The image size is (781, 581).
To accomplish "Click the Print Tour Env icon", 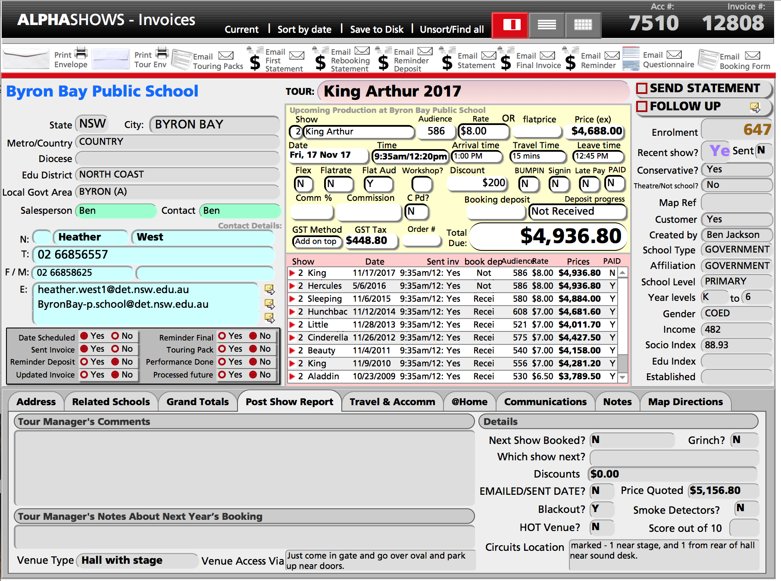I will pyautogui.click(x=110, y=59).
